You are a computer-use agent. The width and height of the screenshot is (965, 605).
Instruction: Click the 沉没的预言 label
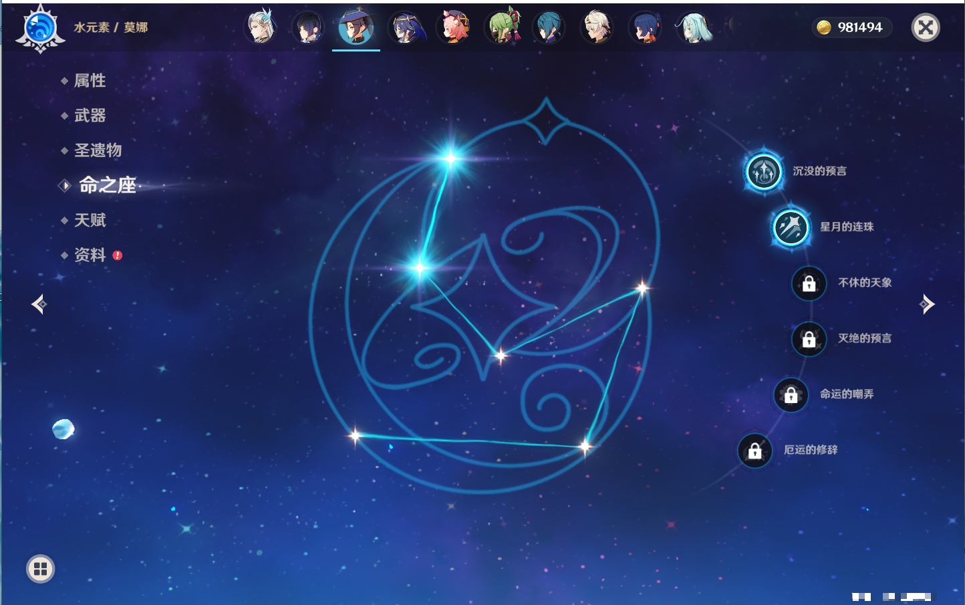coord(819,171)
